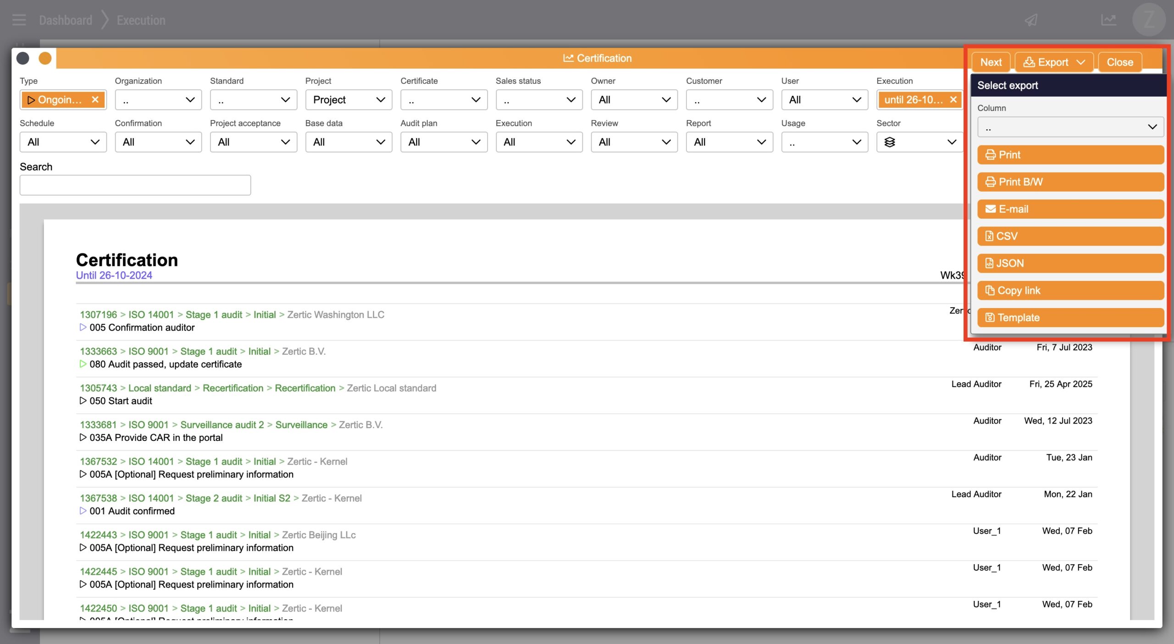This screenshot has height=644, width=1174.
Task: Click the hamburger menu icon
Action: [x=19, y=20]
